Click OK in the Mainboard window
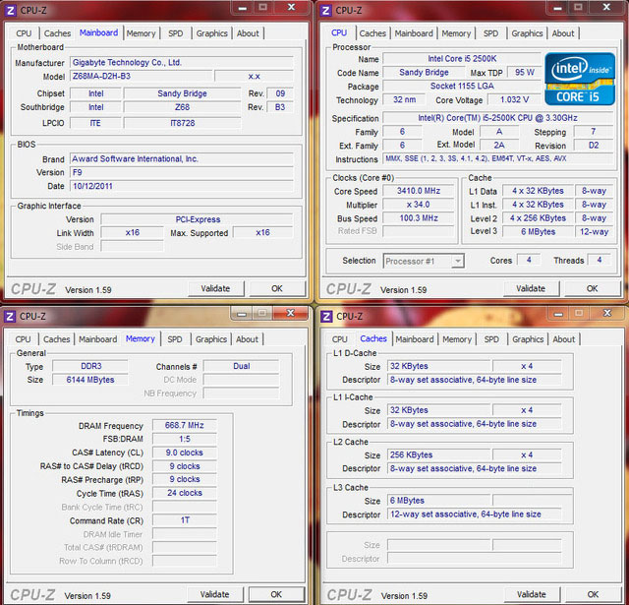The width and height of the screenshot is (629, 605). coord(277,288)
